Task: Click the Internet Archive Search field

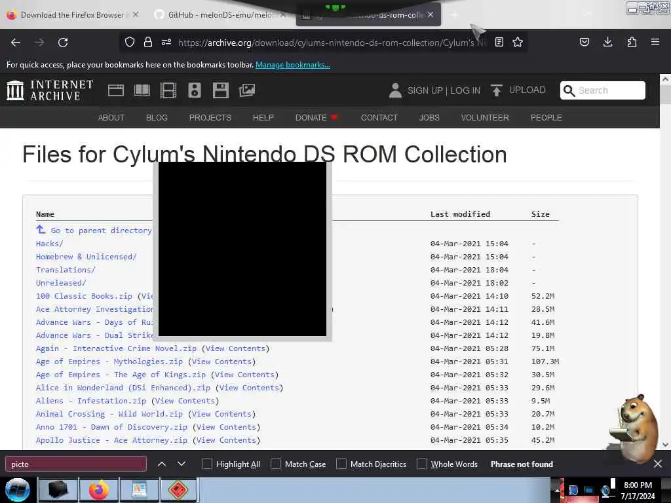Action: [x=603, y=90]
